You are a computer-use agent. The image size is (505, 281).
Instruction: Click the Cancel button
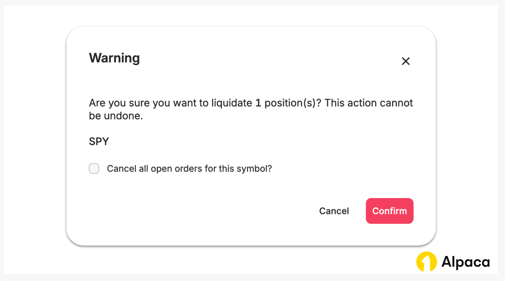tap(334, 211)
